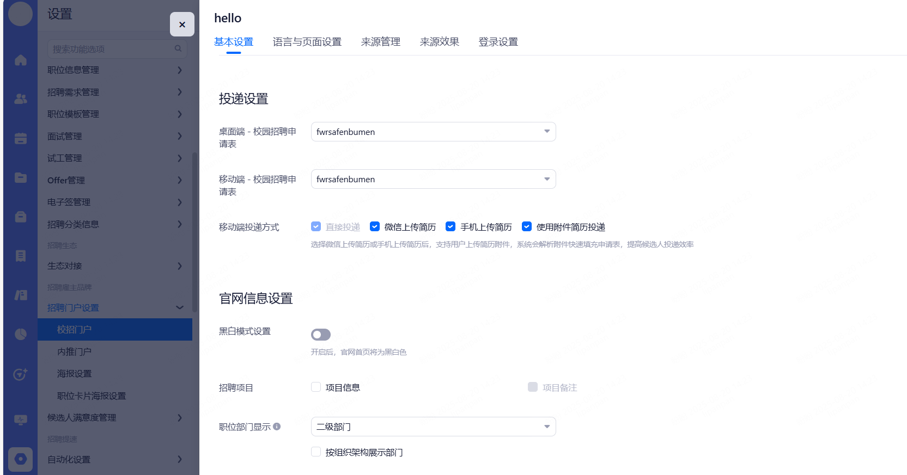The width and height of the screenshot is (907, 475).
Task: Expand the Offer管理 menu section
Action: point(114,180)
